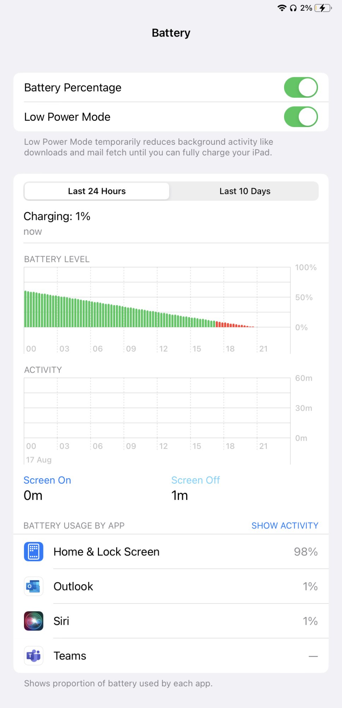Tap the charging battery status icon
Screen dimensions: 342x708
tap(323, 8)
